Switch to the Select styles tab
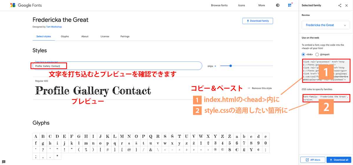This screenshot has height=165, width=353. coord(44,36)
